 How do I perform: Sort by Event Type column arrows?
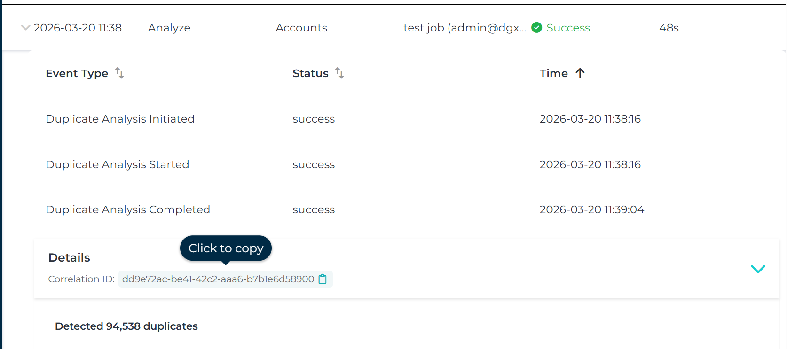click(x=119, y=73)
